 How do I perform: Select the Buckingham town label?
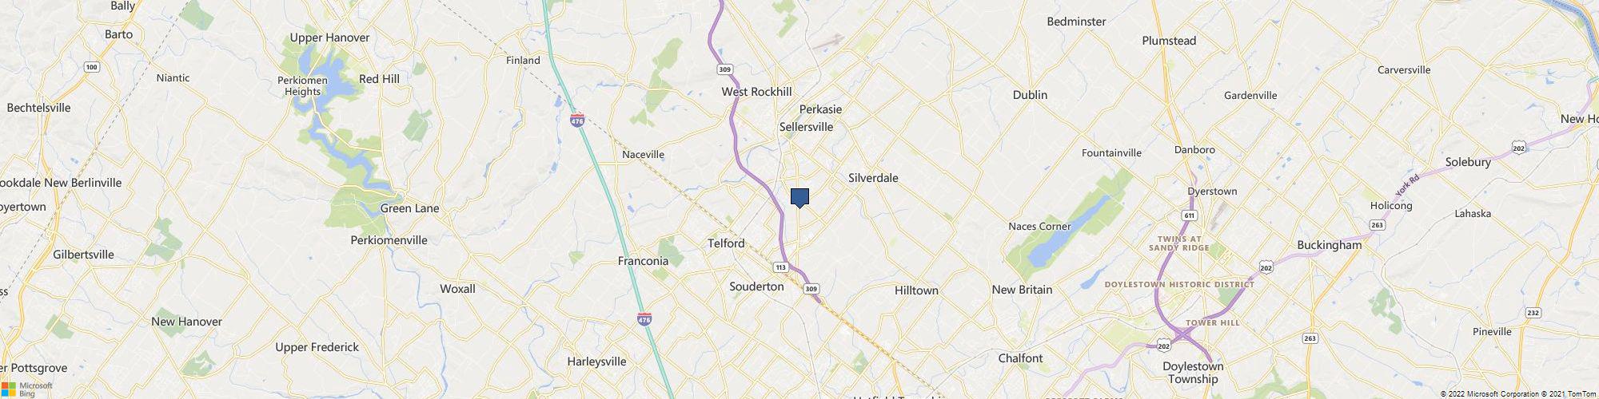click(1329, 245)
